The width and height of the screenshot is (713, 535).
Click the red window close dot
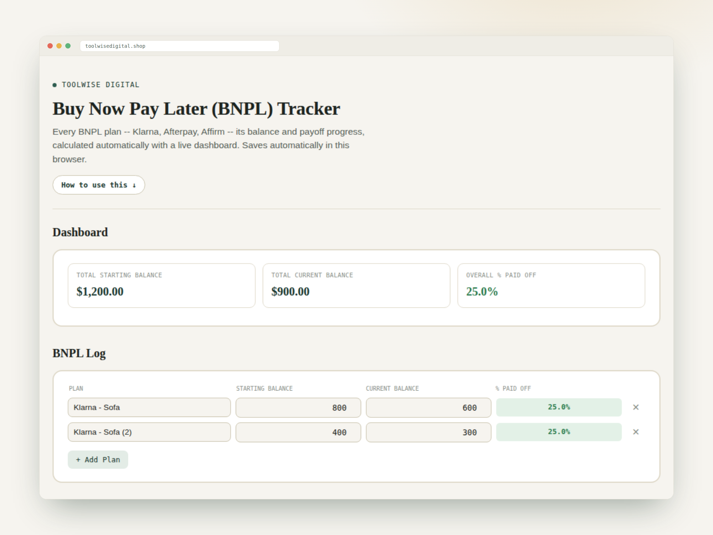pos(50,46)
